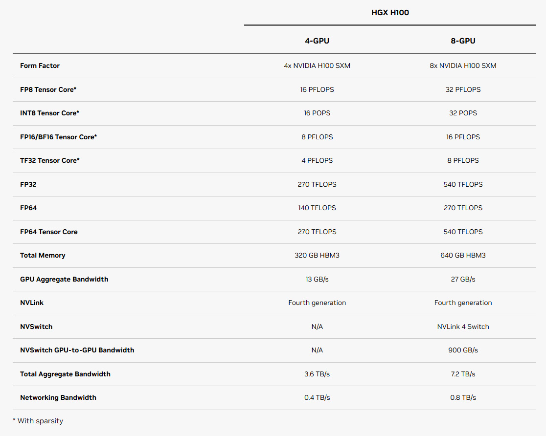Select the 4-GPU column header

(317, 41)
